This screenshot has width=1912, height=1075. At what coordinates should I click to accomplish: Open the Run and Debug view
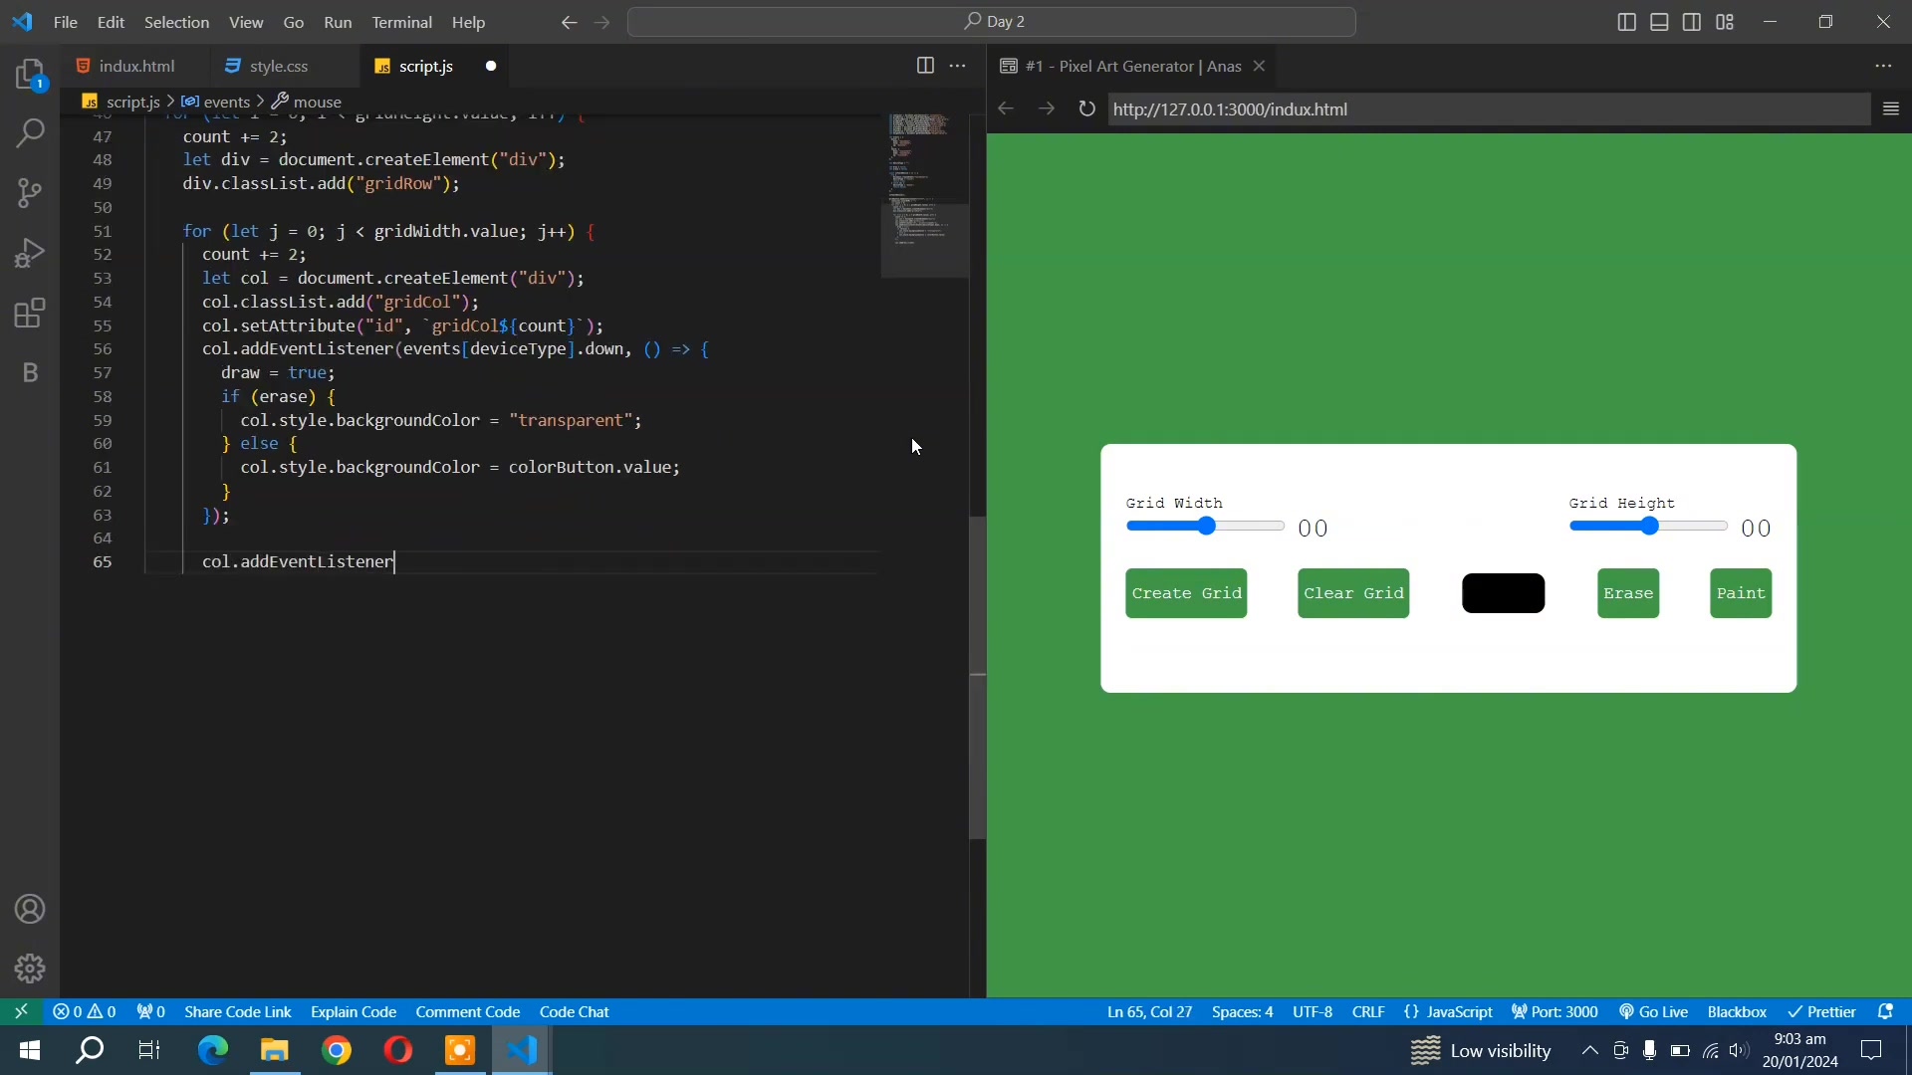coord(30,253)
